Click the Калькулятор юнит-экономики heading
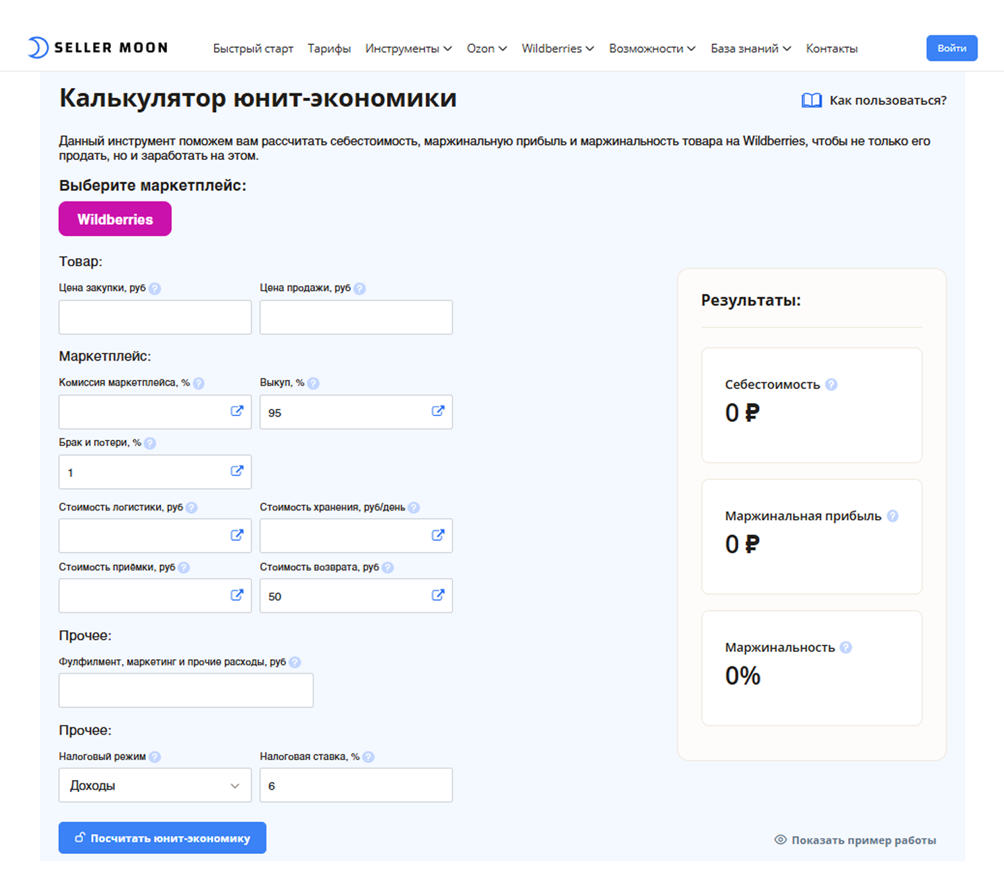1004x893 pixels. click(258, 98)
